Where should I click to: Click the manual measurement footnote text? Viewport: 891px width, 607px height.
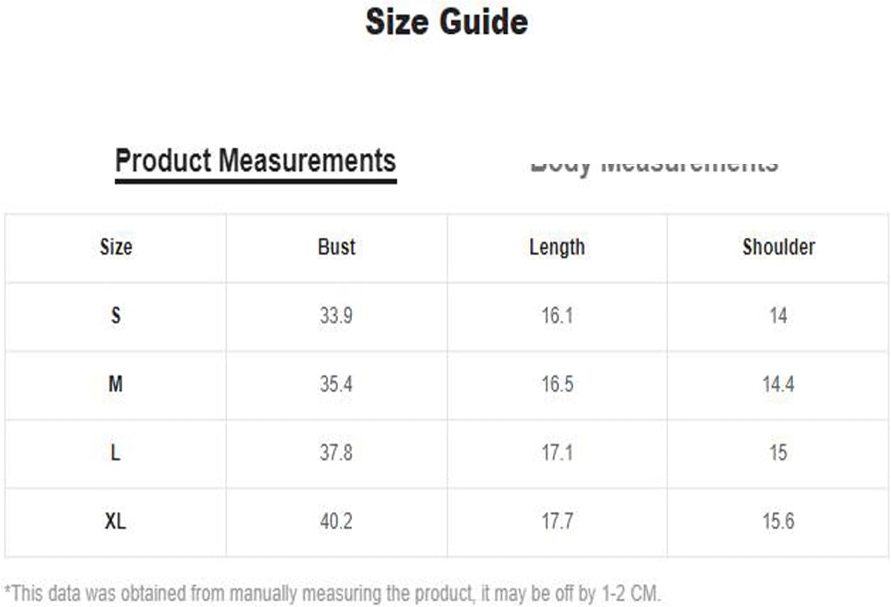(x=332, y=594)
